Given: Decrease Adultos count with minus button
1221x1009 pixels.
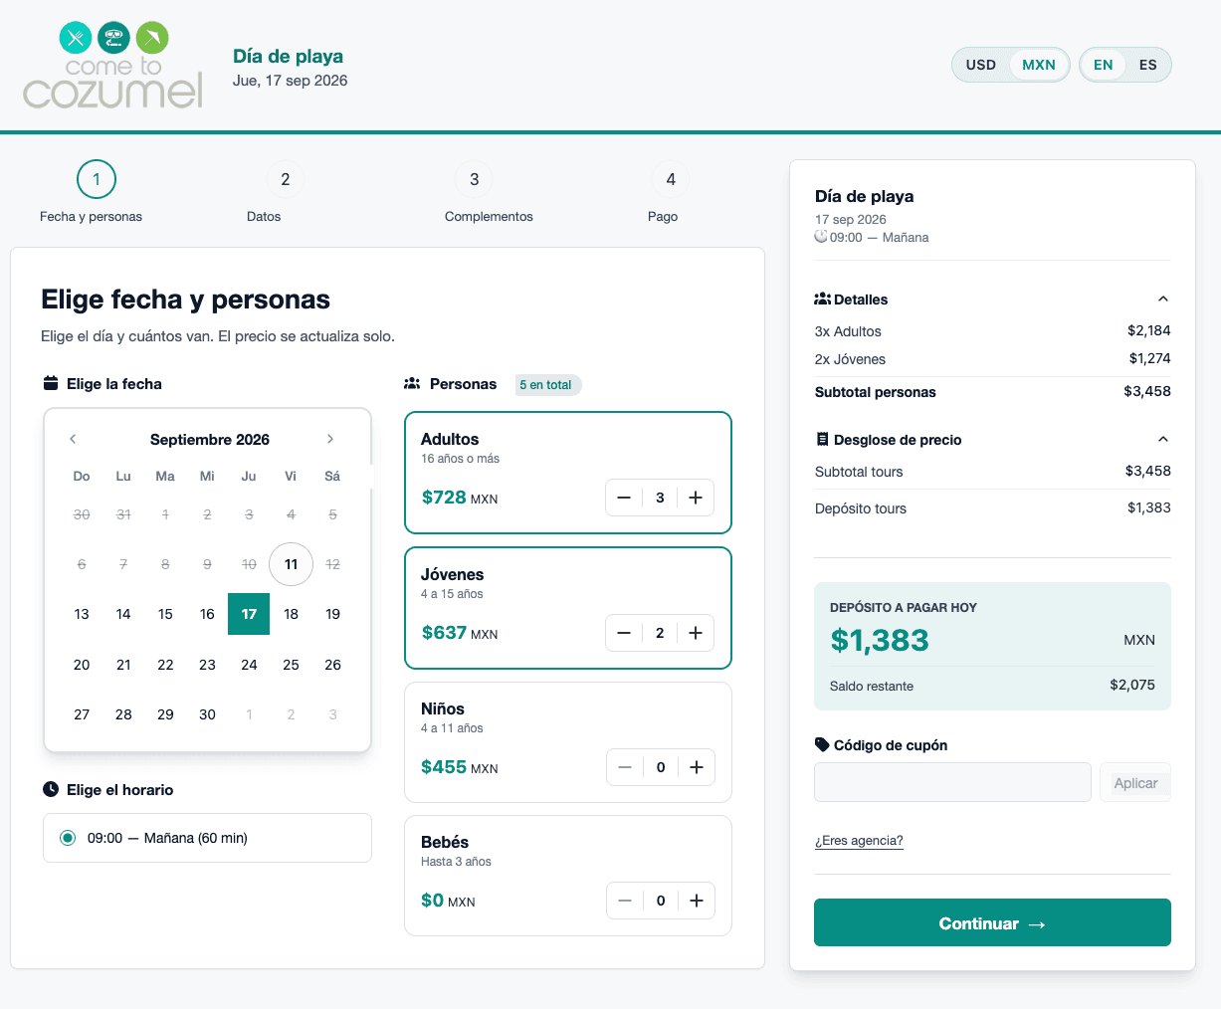Looking at the screenshot, I should coord(624,498).
